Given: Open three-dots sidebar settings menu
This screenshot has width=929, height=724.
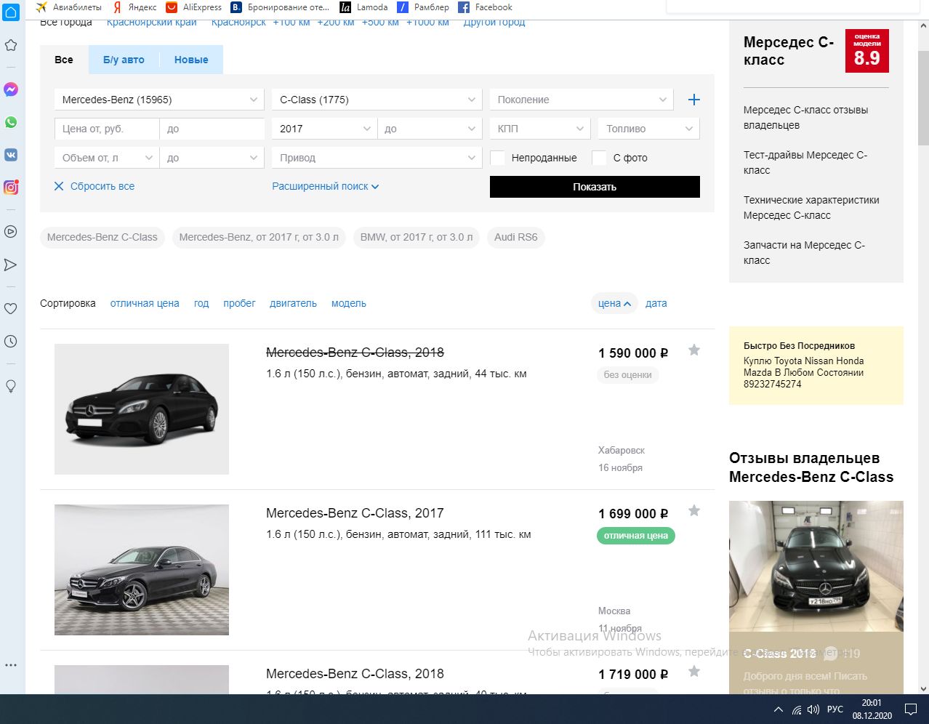Looking at the screenshot, I should pyautogui.click(x=11, y=665).
